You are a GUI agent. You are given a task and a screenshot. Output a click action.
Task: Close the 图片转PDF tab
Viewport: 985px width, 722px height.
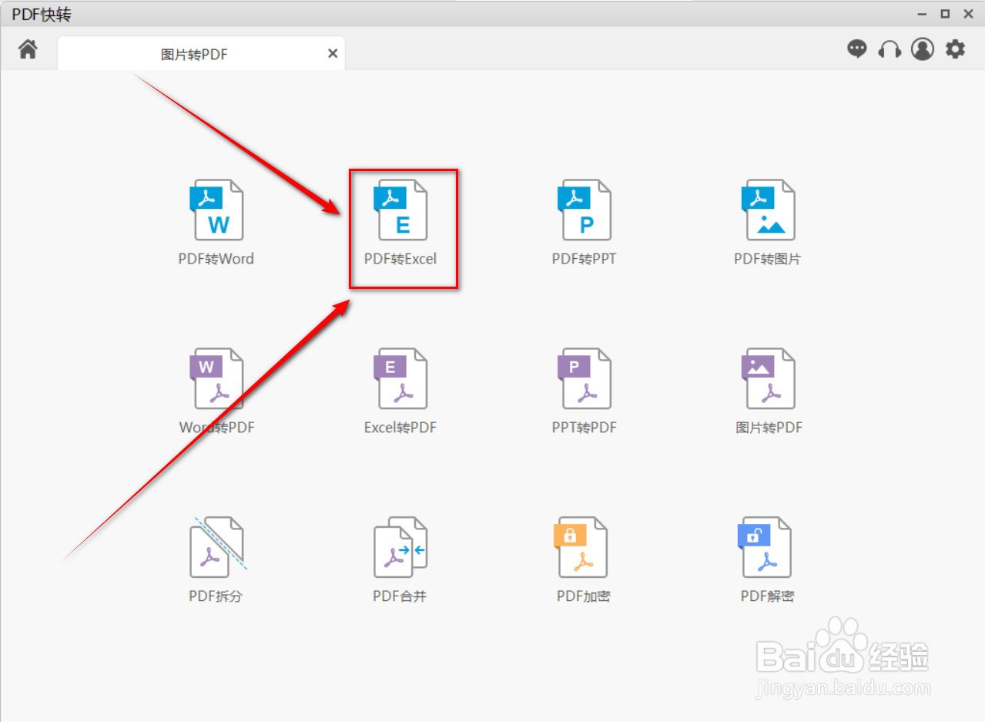(333, 54)
